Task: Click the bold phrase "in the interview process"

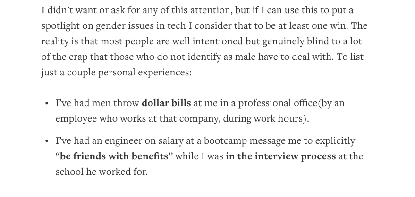Action: pyautogui.click(x=281, y=156)
